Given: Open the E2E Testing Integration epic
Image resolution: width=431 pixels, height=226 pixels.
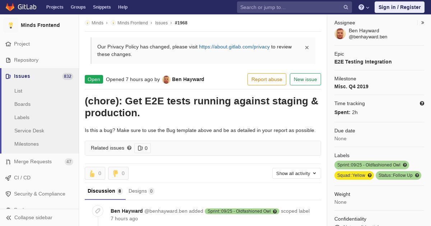Looking at the screenshot, I should point(363,62).
